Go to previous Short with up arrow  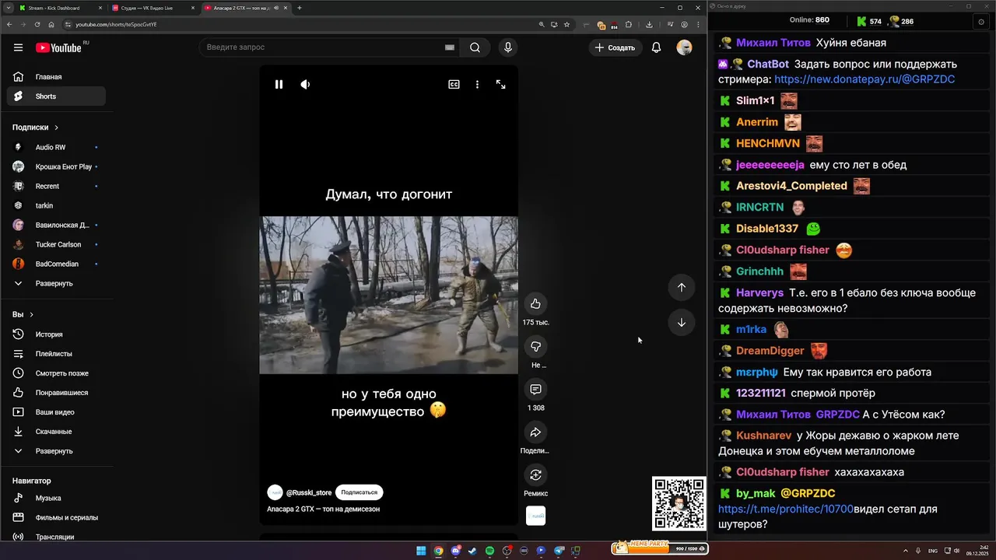click(x=681, y=287)
